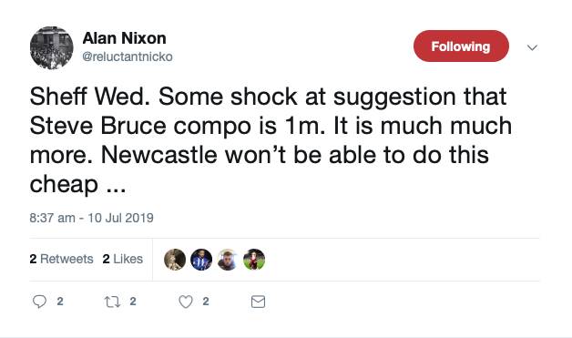Expand the tweet options chevron

pos(532,47)
